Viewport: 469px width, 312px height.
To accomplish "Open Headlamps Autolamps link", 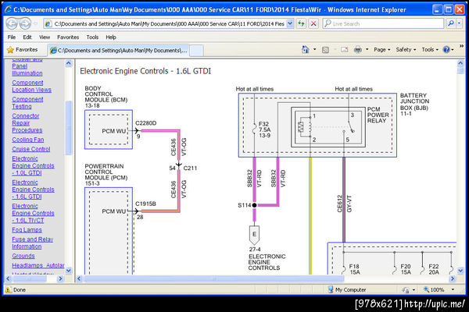I will (x=38, y=265).
